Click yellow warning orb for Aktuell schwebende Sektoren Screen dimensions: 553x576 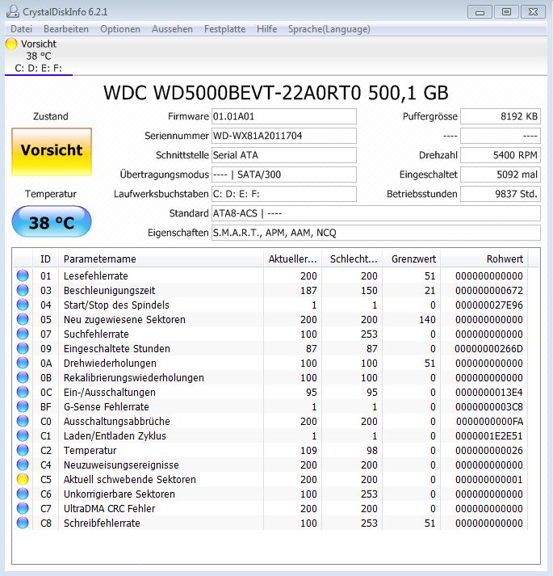coord(23,479)
